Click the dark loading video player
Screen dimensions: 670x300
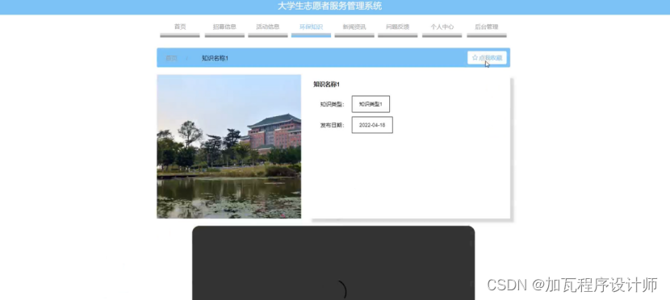point(333,263)
